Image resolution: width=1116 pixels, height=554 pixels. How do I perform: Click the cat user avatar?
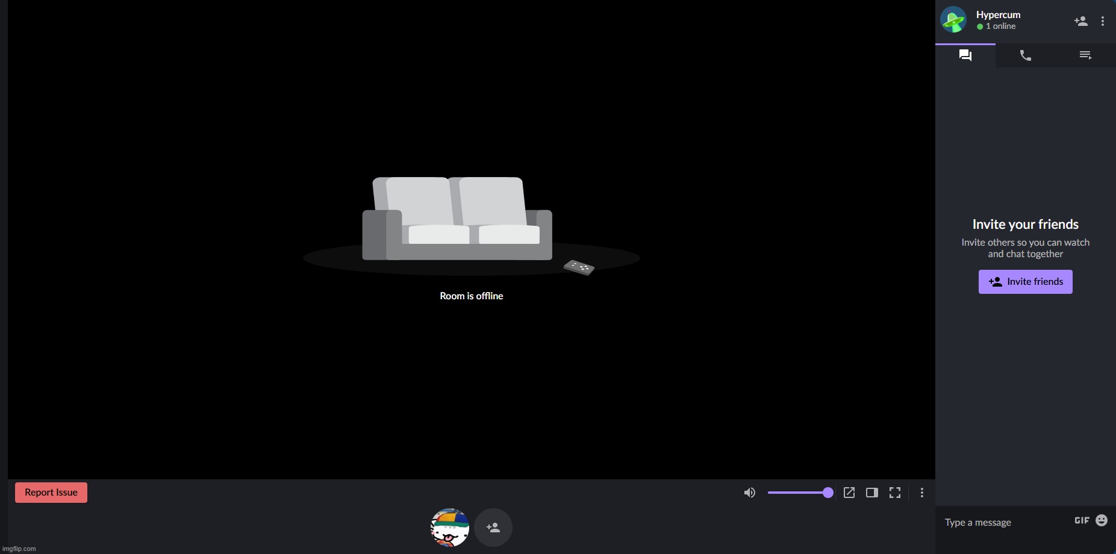[450, 528]
